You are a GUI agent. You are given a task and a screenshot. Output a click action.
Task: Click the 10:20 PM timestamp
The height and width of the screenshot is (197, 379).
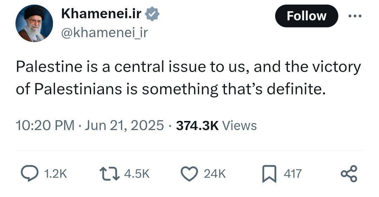click(45, 125)
